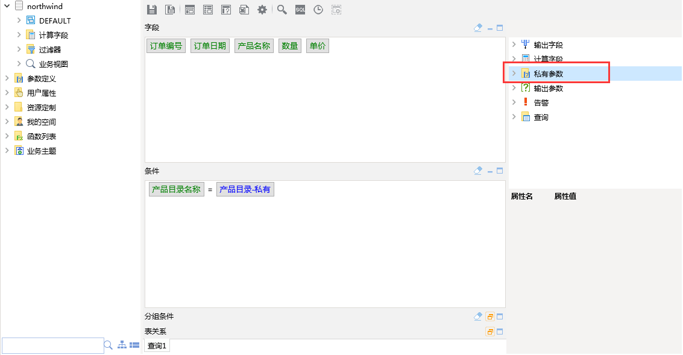Collapse the northwind node
This screenshot has height=355, width=683.
7,6
